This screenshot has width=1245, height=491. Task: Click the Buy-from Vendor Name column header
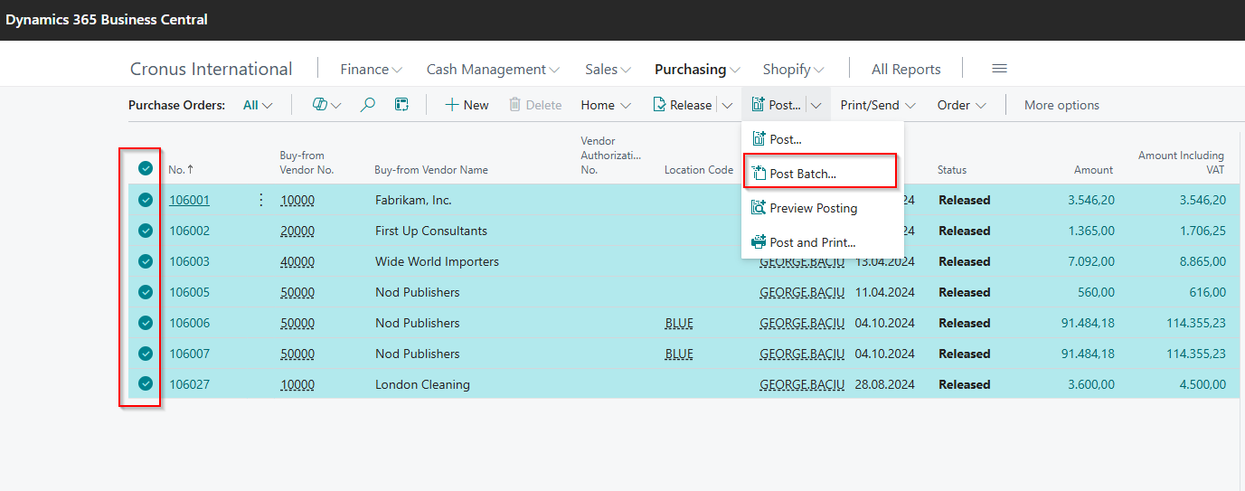(431, 169)
